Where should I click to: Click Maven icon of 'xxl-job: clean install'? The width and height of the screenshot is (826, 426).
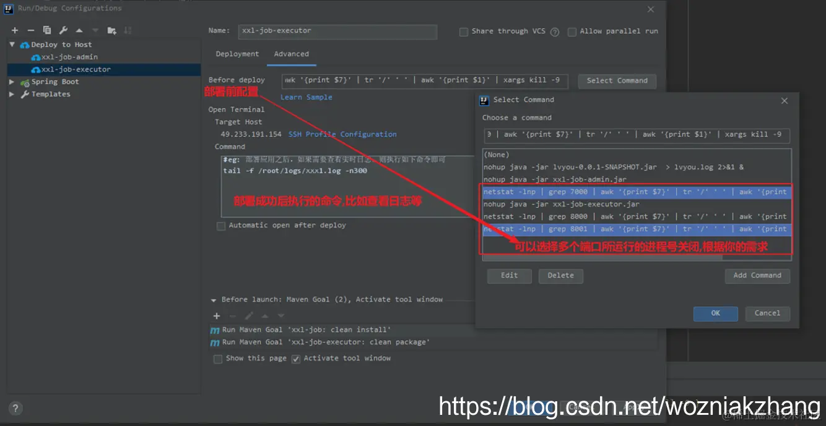click(x=215, y=330)
